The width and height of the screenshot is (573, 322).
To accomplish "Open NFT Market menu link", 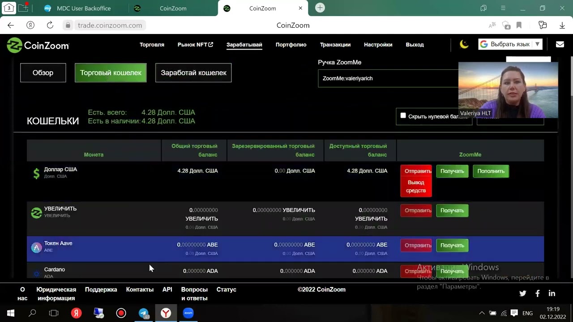I will (195, 45).
